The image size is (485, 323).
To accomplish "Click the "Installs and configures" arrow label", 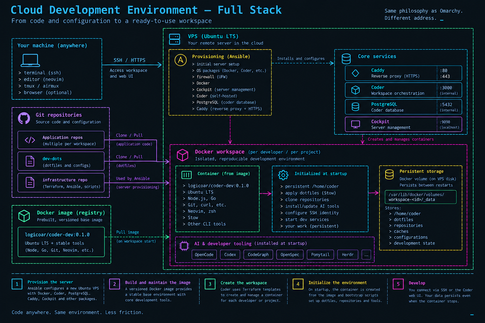I will pyautogui.click(x=301, y=59).
